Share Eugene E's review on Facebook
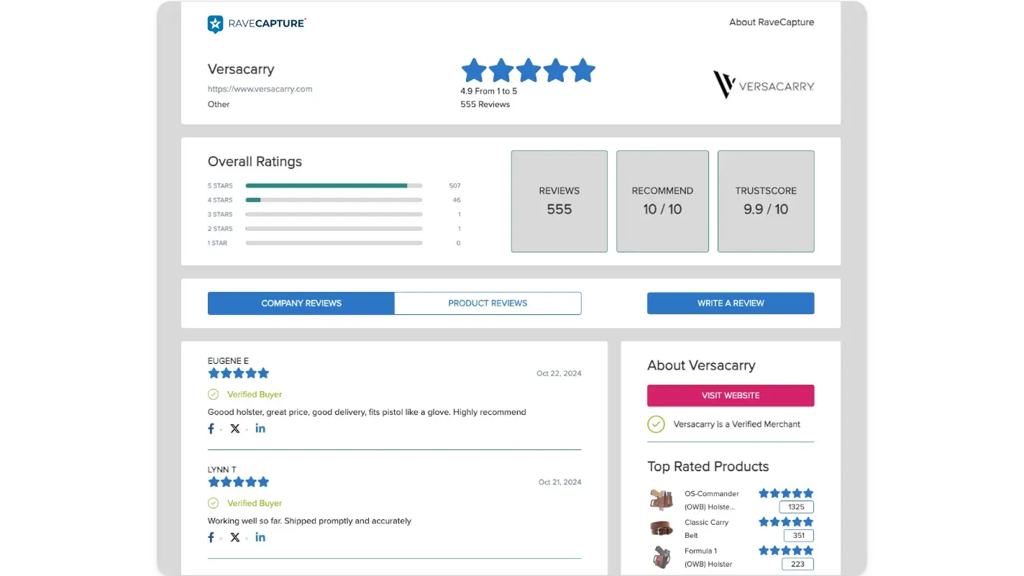The width and height of the screenshot is (1024, 576). (x=211, y=429)
